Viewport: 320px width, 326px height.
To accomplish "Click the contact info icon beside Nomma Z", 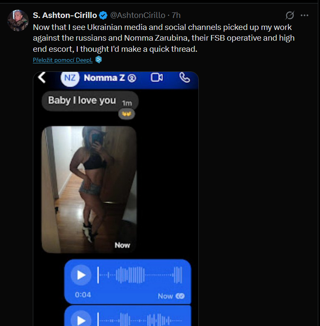I will 132,78.
